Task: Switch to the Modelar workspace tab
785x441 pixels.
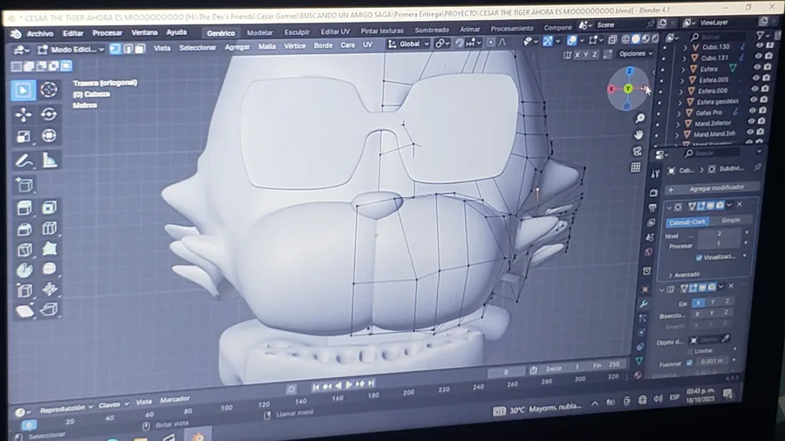Action: click(260, 32)
